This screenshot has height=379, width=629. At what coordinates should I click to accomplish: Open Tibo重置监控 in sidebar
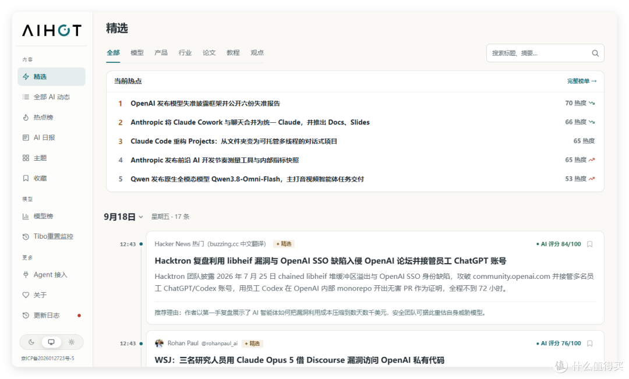(51, 236)
